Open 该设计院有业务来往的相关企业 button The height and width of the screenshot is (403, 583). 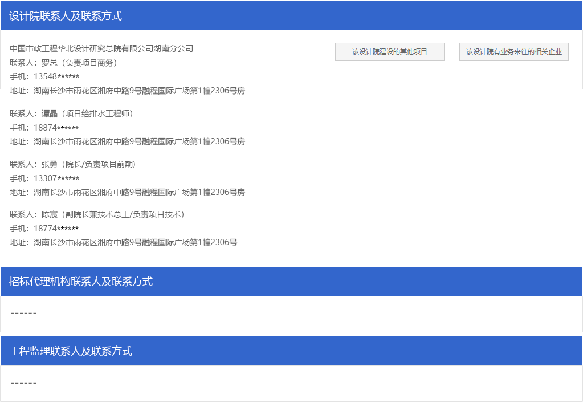point(513,52)
